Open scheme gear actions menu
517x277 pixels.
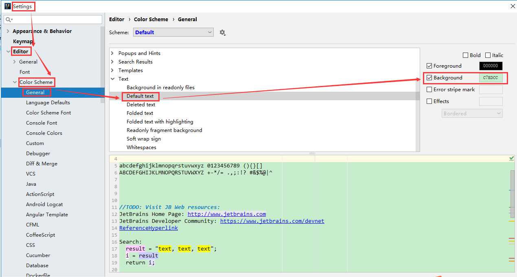(x=222, y=33)
